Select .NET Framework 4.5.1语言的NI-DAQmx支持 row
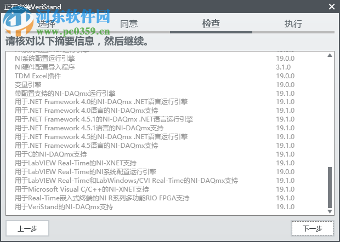The image size is (340, 242). [155, 128]
